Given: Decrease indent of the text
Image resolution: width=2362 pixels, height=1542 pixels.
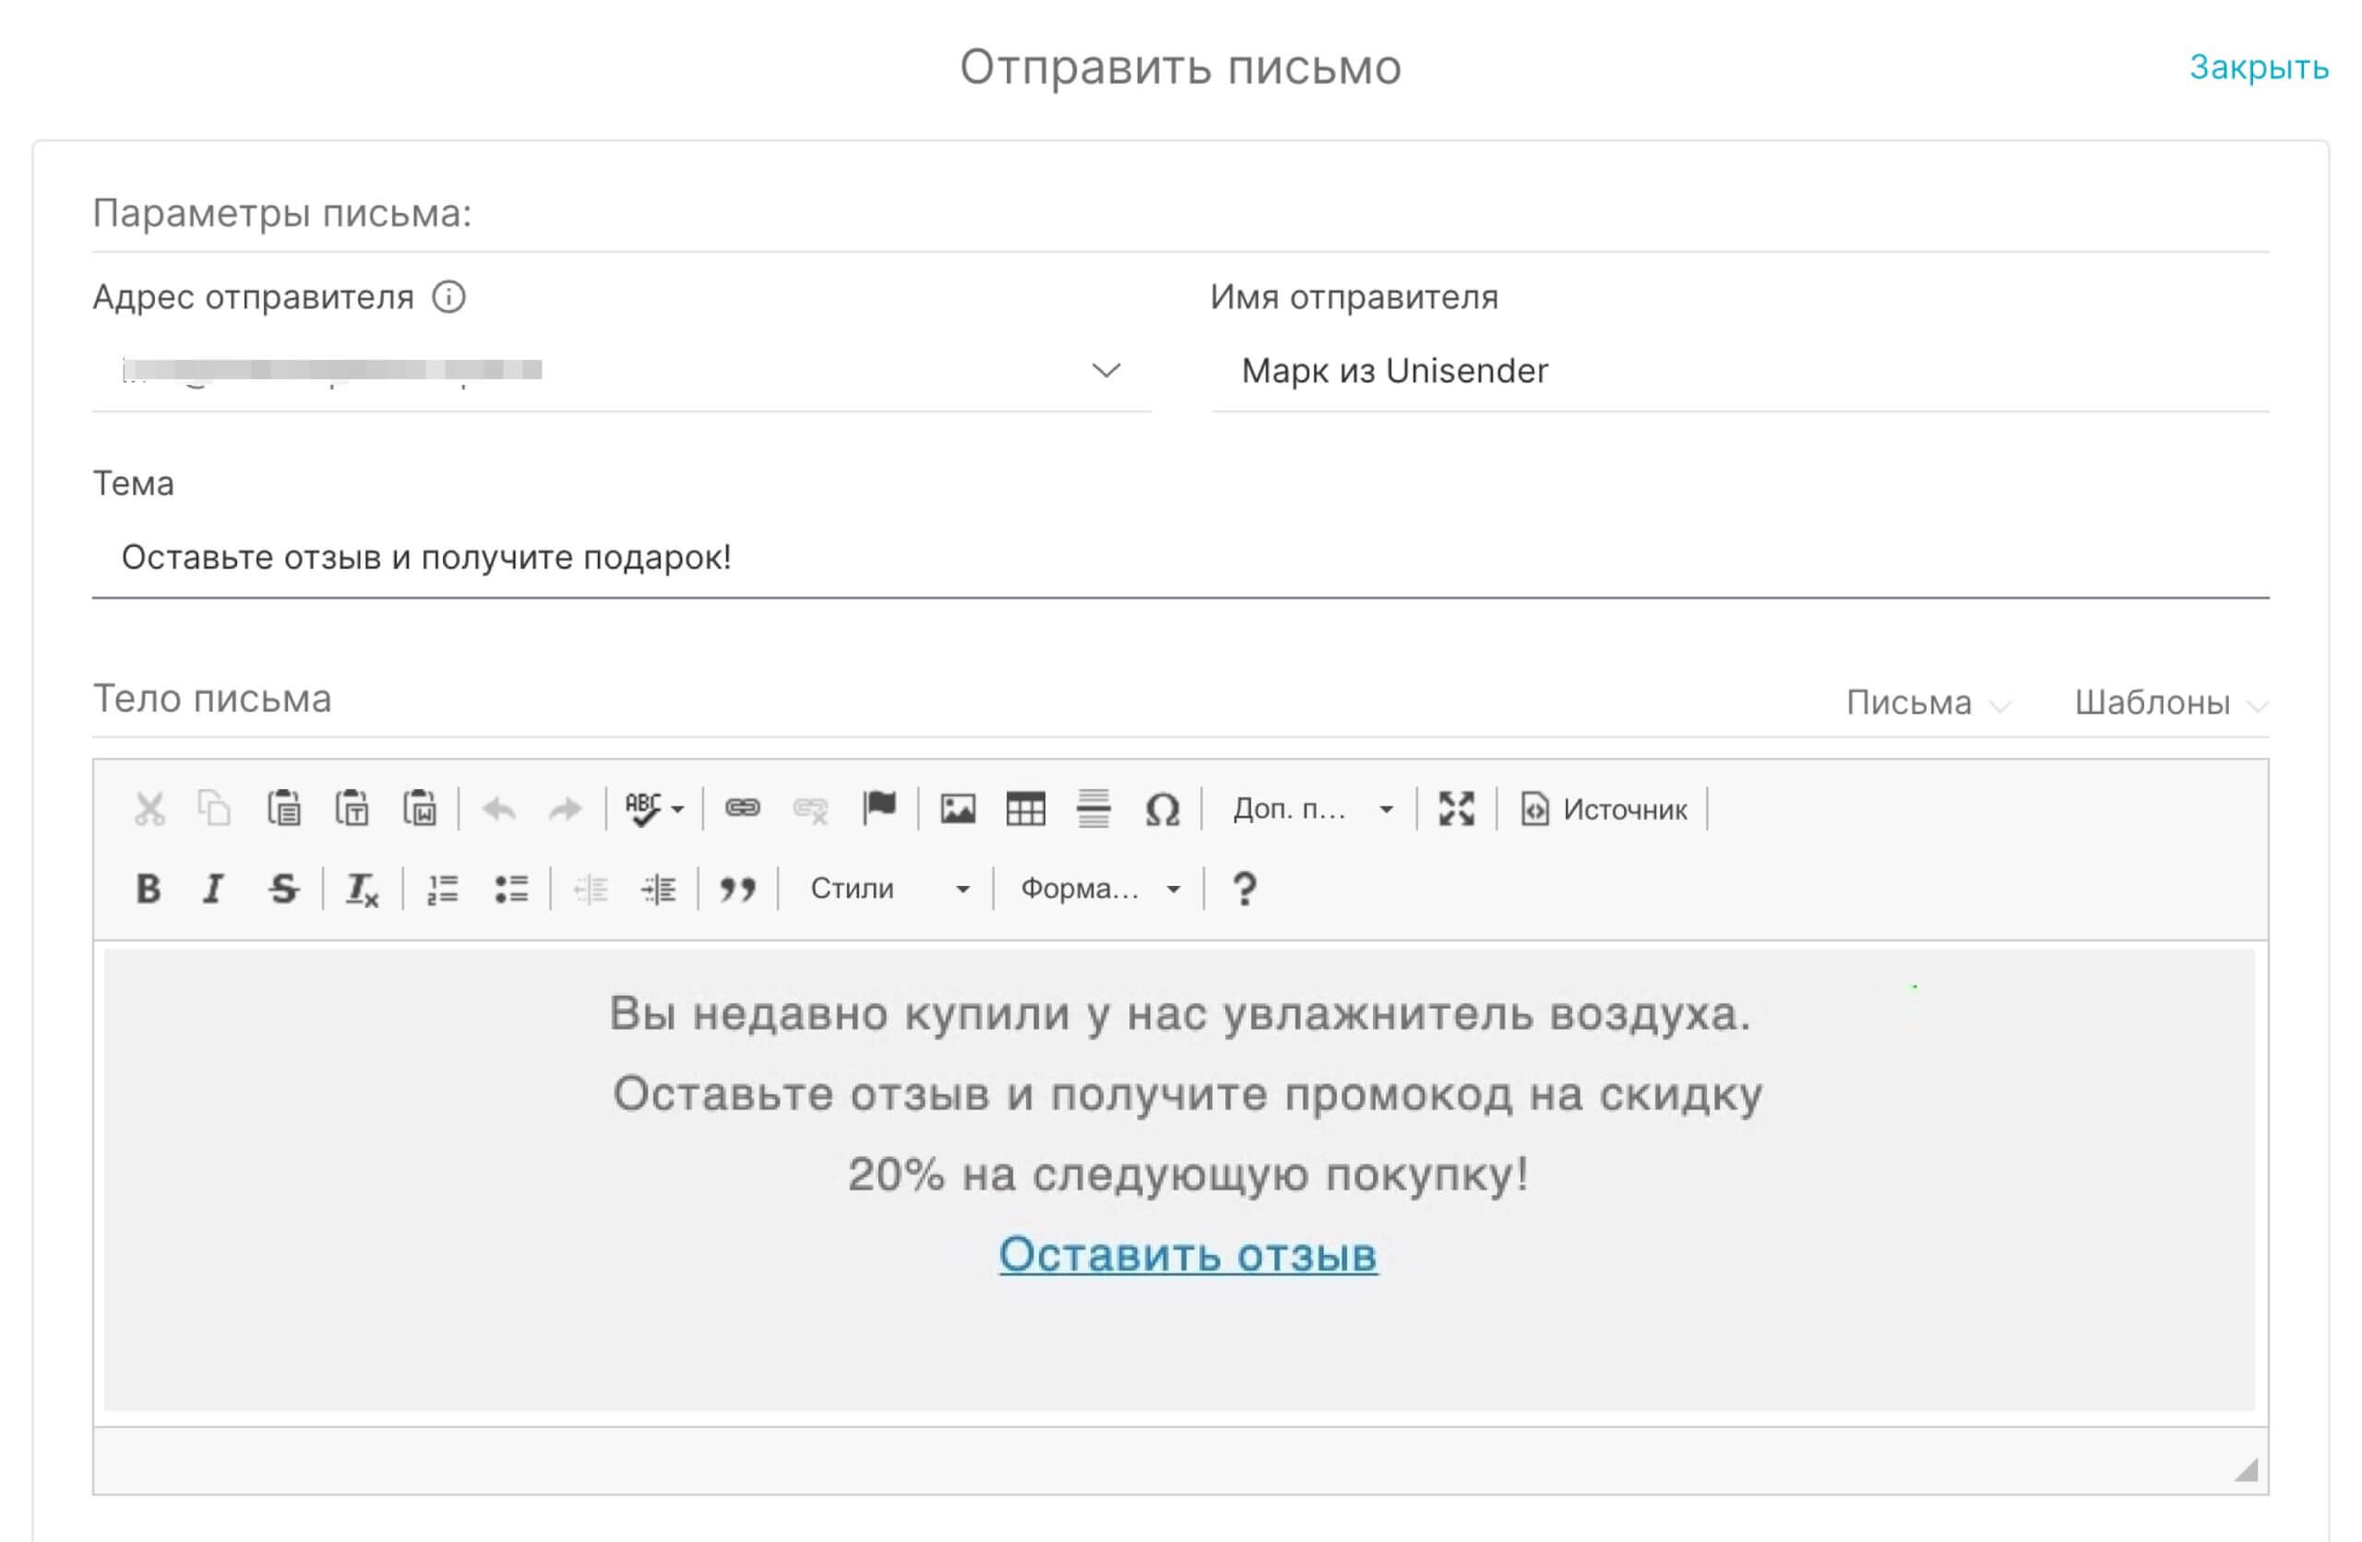Looking at the screenshot, I should click(590, 889).
